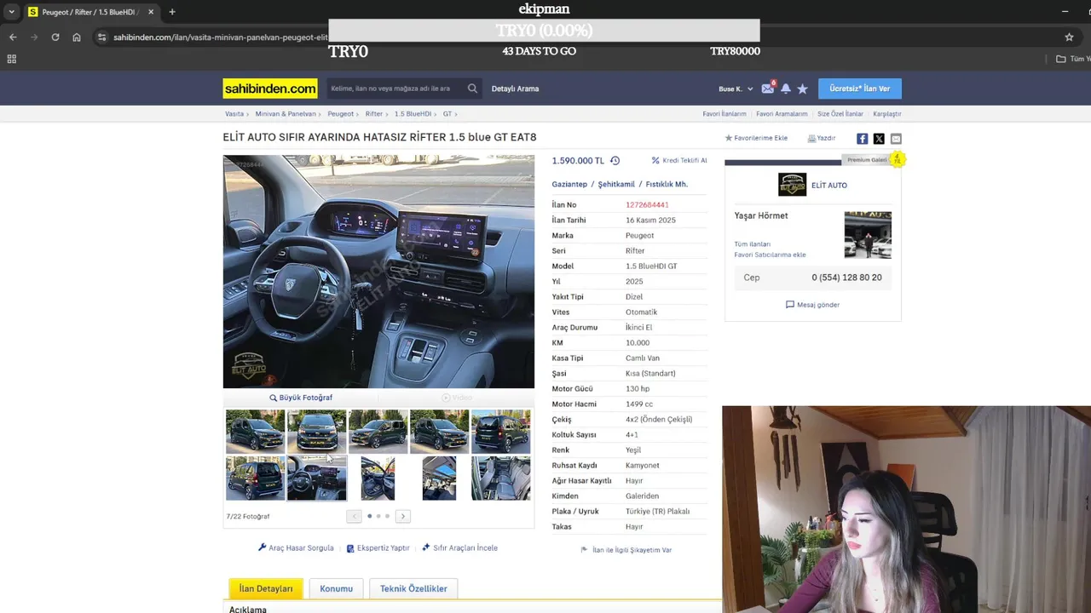Click listing number 1272684441
1091x613 pixels.
[647, 204]
